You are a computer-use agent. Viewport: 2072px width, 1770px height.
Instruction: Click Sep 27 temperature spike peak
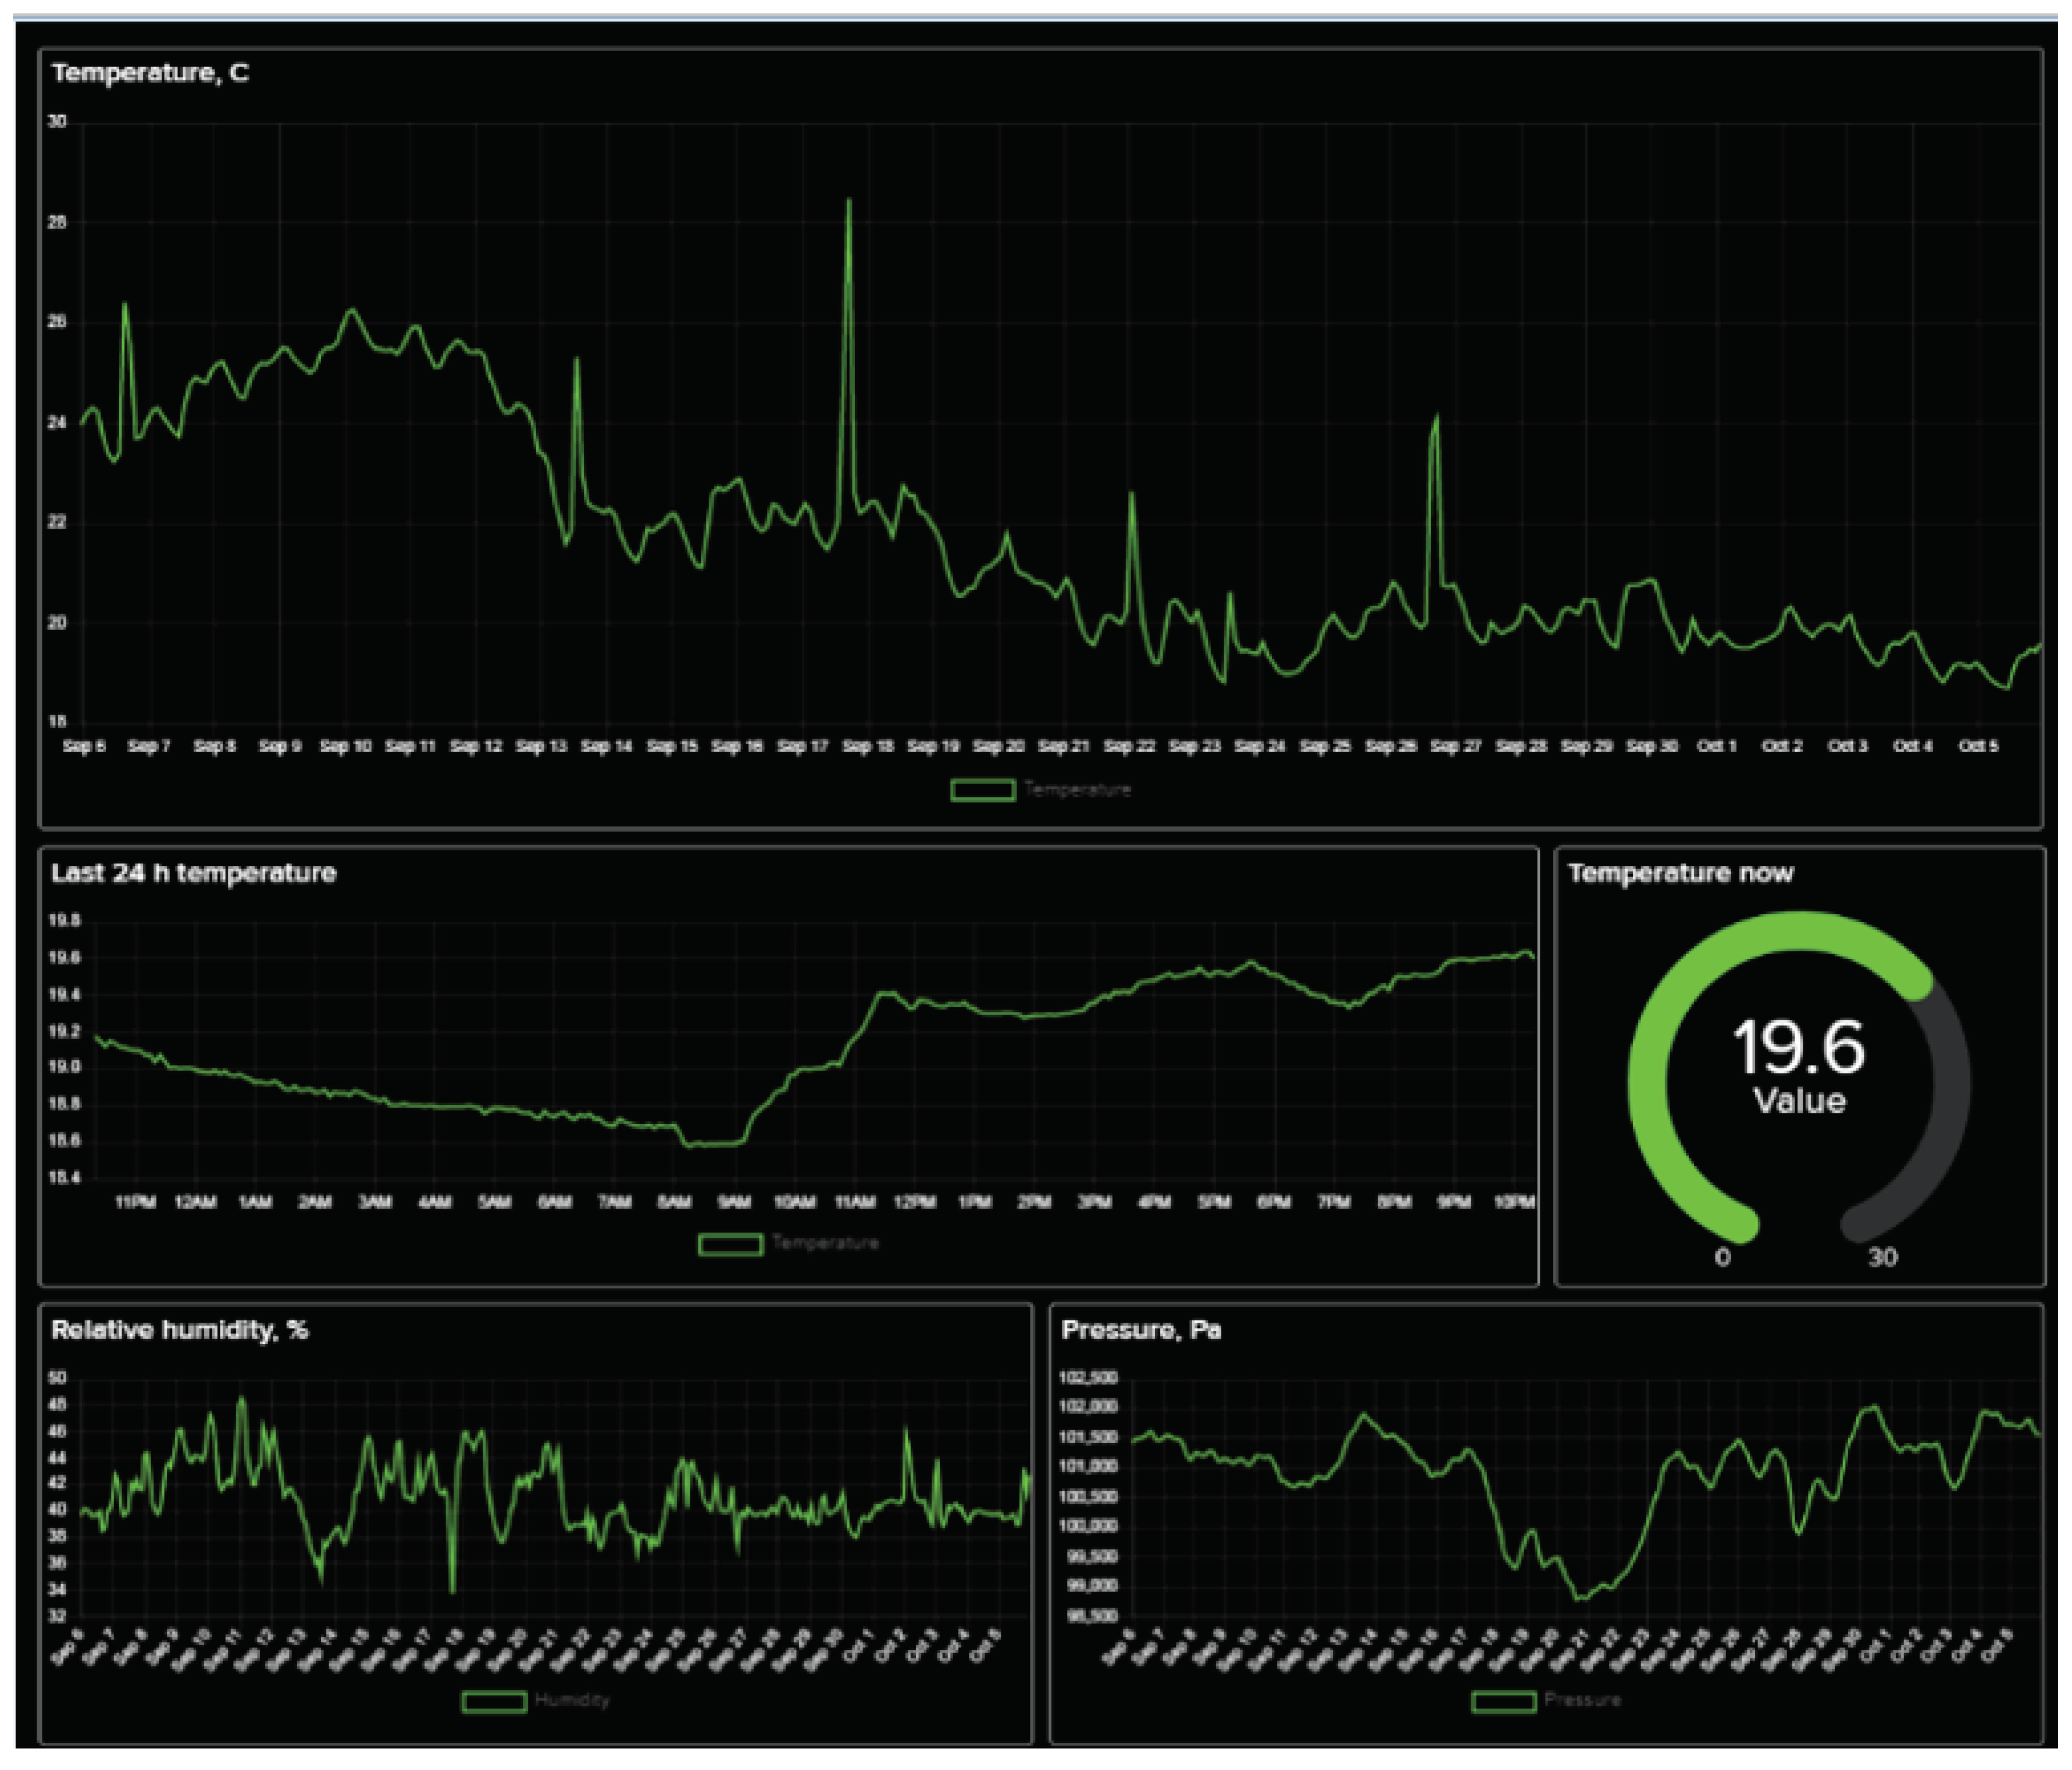(x=1437, y=417)
